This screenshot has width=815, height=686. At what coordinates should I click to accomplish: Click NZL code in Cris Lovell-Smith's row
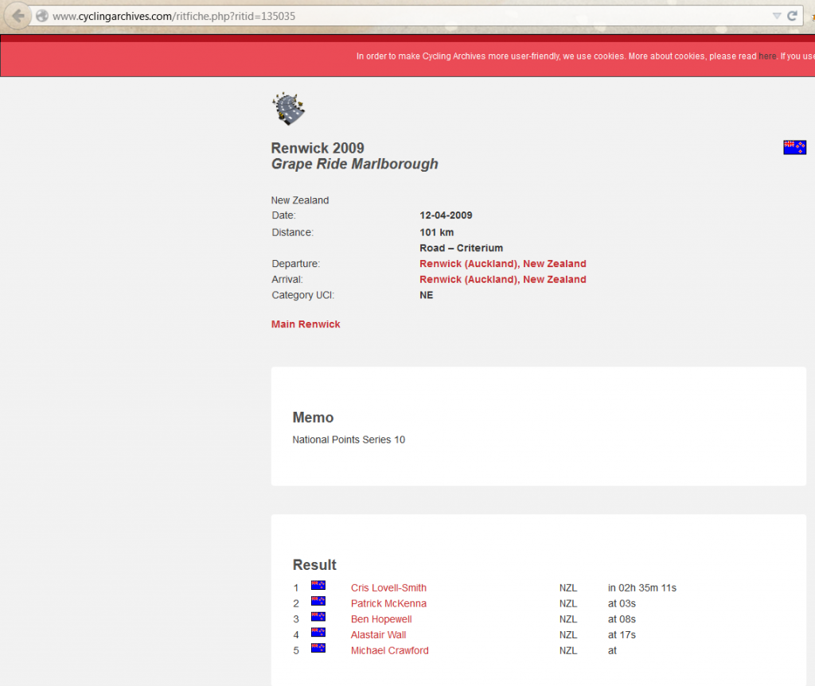568,588
